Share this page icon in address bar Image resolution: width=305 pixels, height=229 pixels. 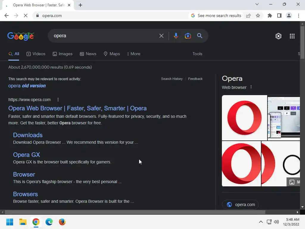(248, 16)
